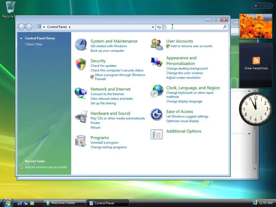This screenshot has height=207, width=276.
Task: Launch Windows Media Player quick launch icon
Action: pyautogui.click(x=32, y=203)
